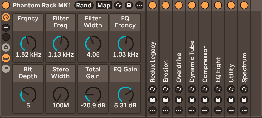Select the -20.9 dB value
Image resolution: width=262 pixels, height=118 pixels.
(x=93, y=105)
